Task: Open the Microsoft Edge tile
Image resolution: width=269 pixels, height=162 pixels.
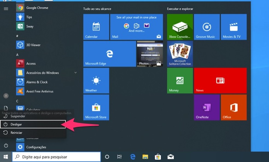Action: pyautogui.click(x=109, y=54)
